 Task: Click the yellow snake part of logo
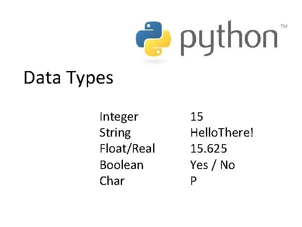[160, 47]
